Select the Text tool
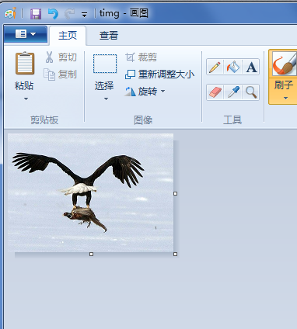The height and width of the screenshot is (329, 297). (x=251, y=67)
